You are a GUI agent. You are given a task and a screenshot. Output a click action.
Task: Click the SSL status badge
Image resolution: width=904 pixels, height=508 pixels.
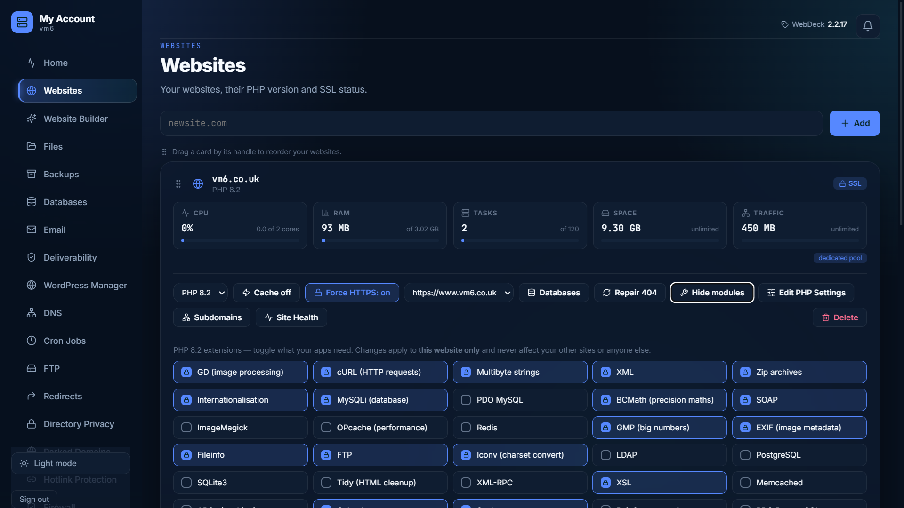tap(850, 183)
